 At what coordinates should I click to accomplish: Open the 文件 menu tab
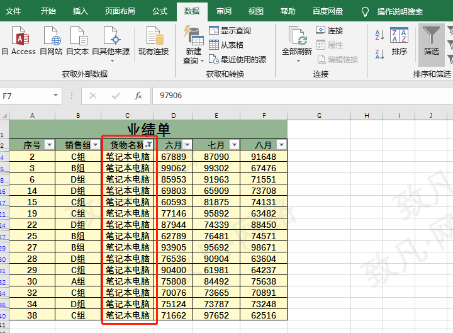13,11
